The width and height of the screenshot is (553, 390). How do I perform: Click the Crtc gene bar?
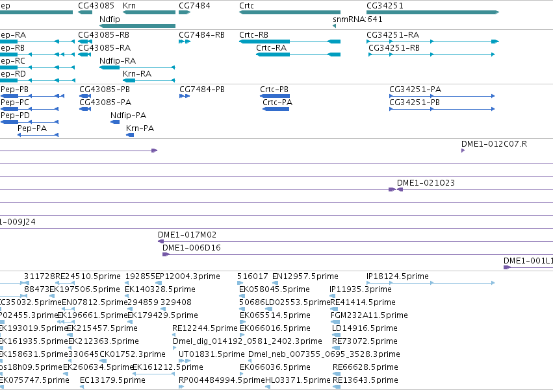click(290, 12)
